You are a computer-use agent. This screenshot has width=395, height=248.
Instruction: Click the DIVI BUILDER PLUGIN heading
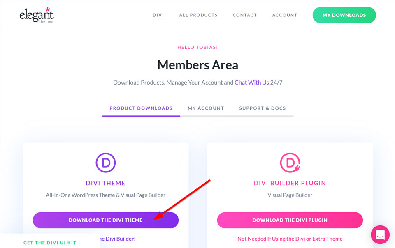click(290, 183)
